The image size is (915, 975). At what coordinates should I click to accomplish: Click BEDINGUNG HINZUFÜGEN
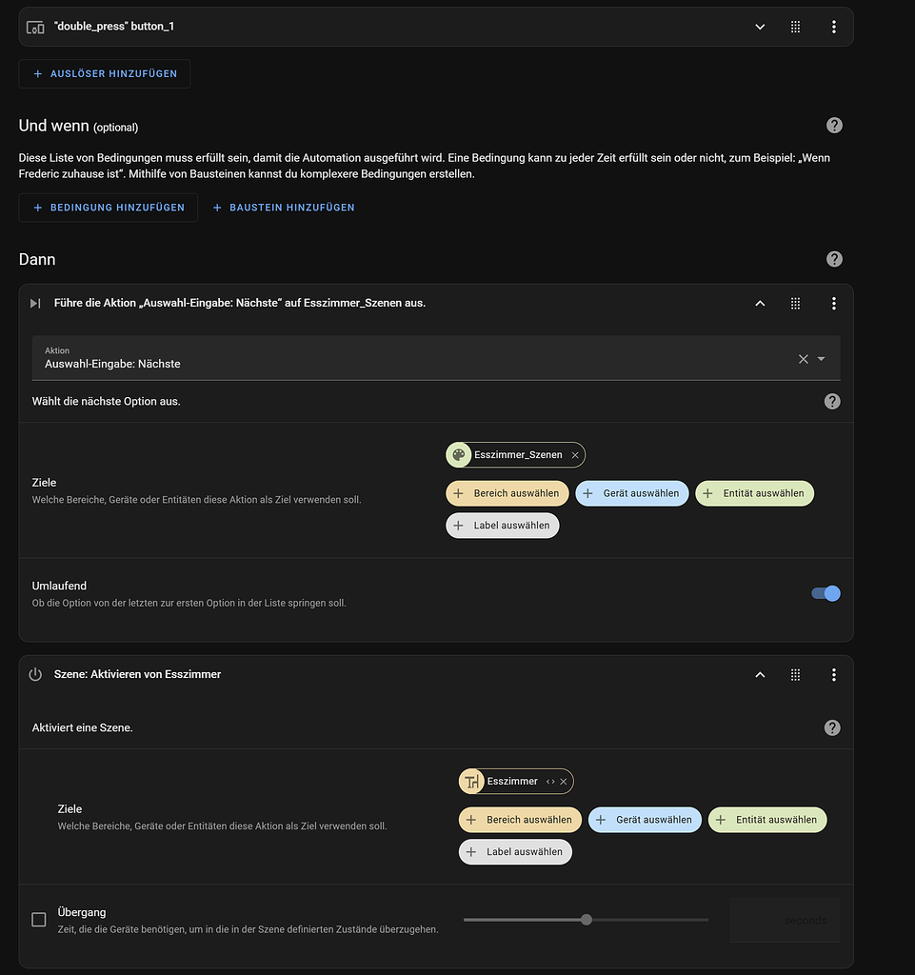point(108,207)
